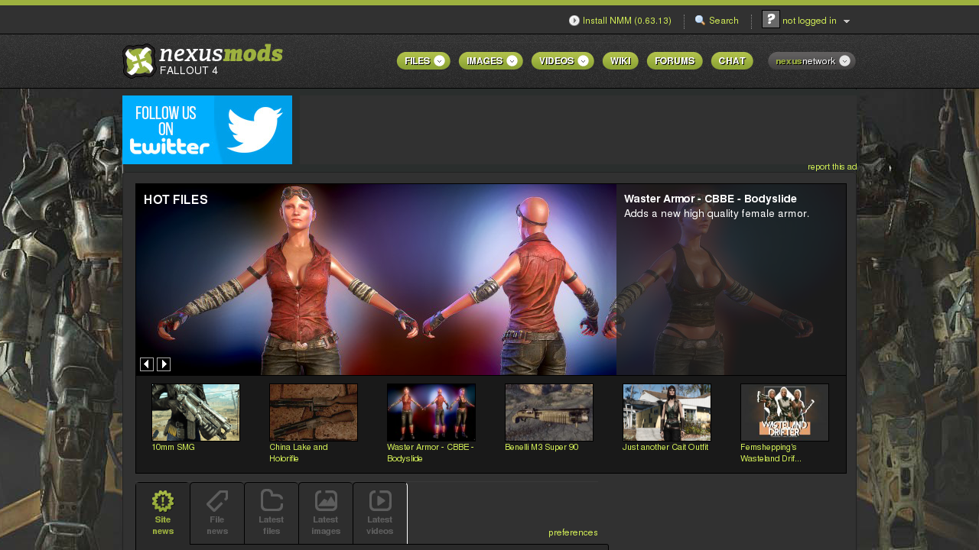Open Waster Armor - CBBE - Bodyslide title

point(711,199)
